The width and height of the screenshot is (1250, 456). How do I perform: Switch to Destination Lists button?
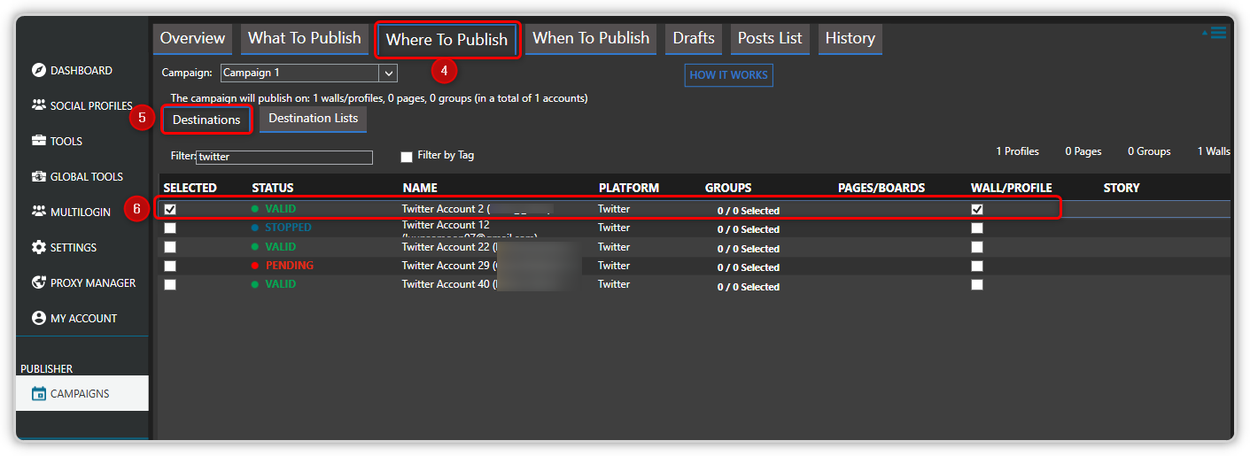[314, 119]
